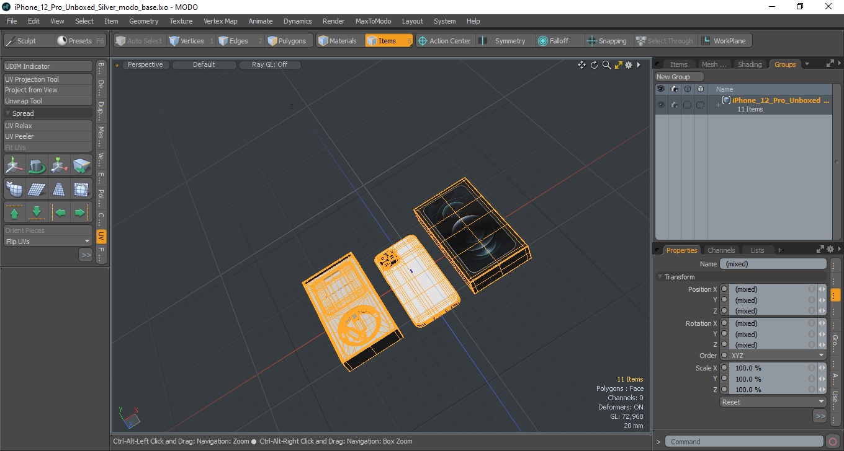The image size is (844, 451).
Task: Maximize the 3D viewport icon
Action: pos(618,65)
